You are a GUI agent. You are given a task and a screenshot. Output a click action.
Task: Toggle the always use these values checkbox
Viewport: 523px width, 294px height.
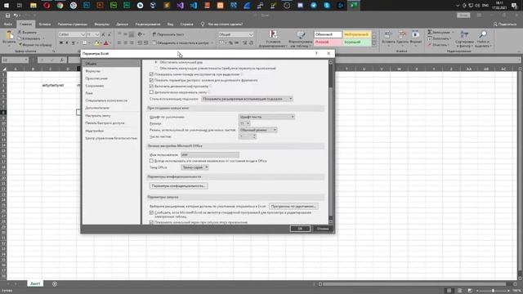click(x=151, y=161)
